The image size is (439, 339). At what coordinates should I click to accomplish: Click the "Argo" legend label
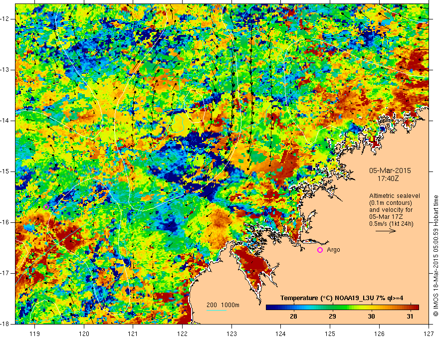click(333, 250)
